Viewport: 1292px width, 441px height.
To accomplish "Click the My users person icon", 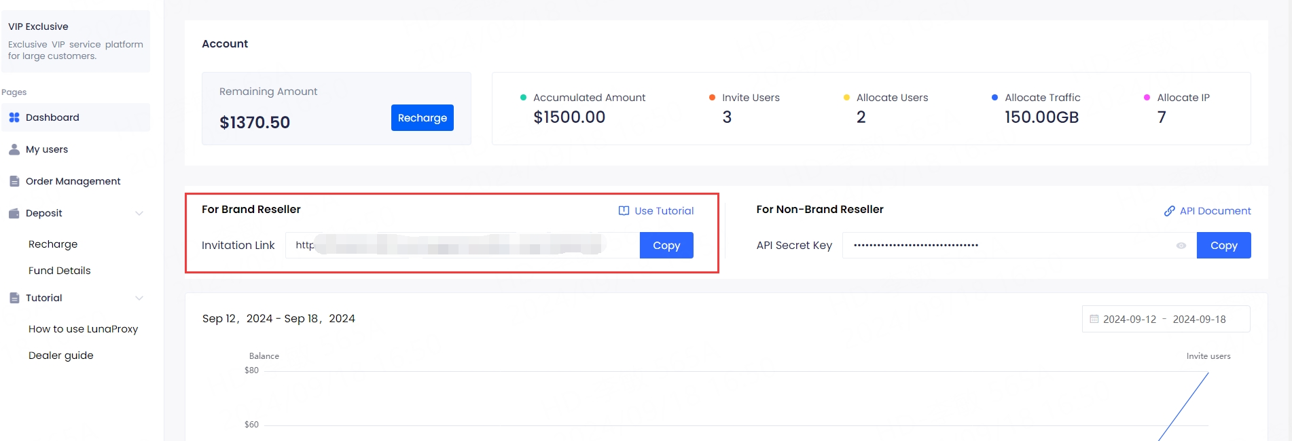I will click(x=14, y=149).
